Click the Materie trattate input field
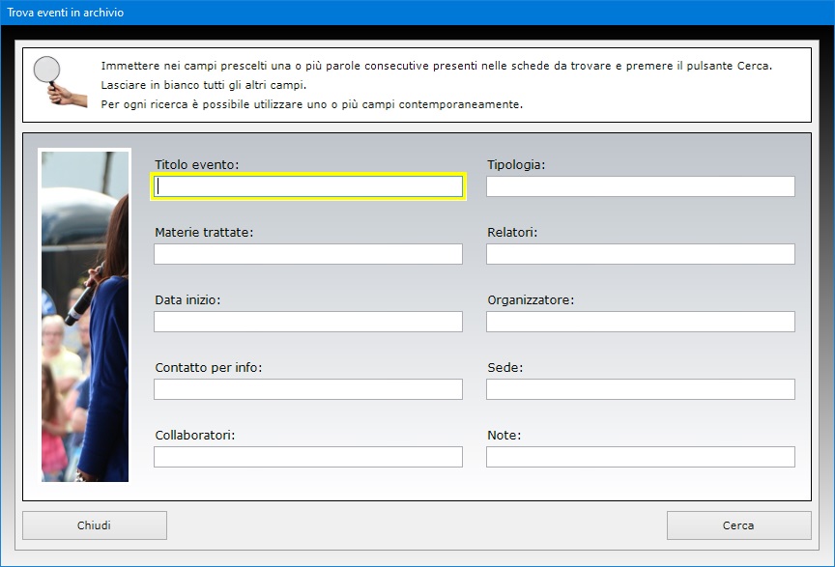Viewport: 835px width, 567px height. coord(308,254)
